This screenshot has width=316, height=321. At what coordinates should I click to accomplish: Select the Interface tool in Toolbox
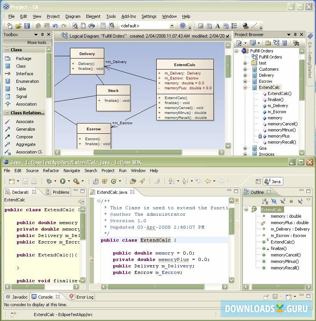pyautogui.click(x=24, y=74)
